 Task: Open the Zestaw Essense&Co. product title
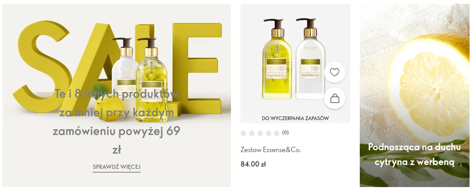tap(271, 150)
